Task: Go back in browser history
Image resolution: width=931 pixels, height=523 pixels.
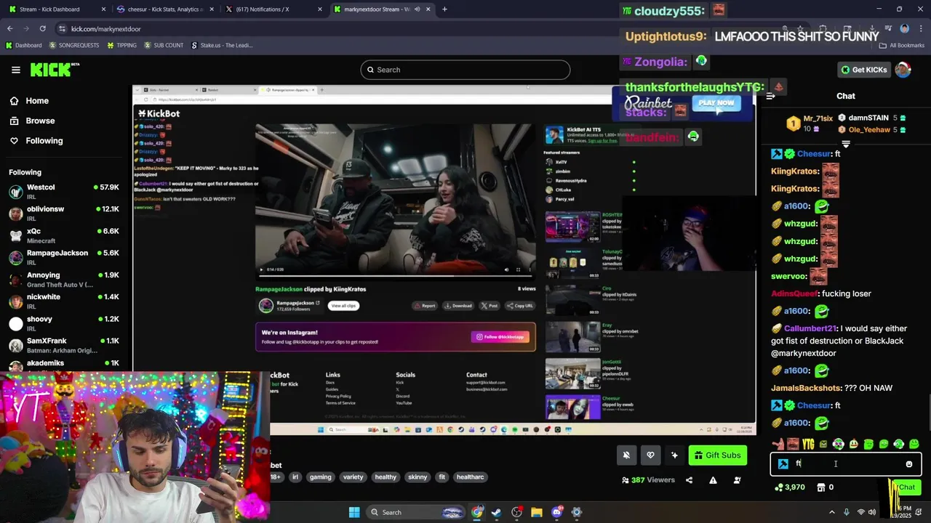Action: click(x=9, y=28)
